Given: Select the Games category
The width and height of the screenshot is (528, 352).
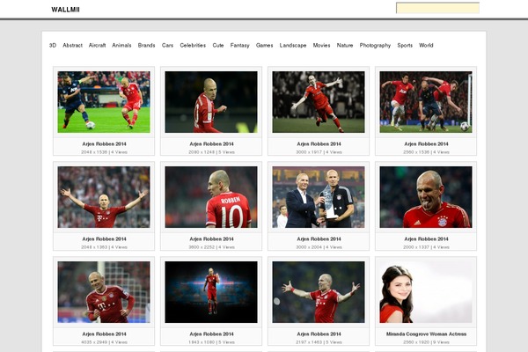Looking at the screenshot, I should coord(264,45).
